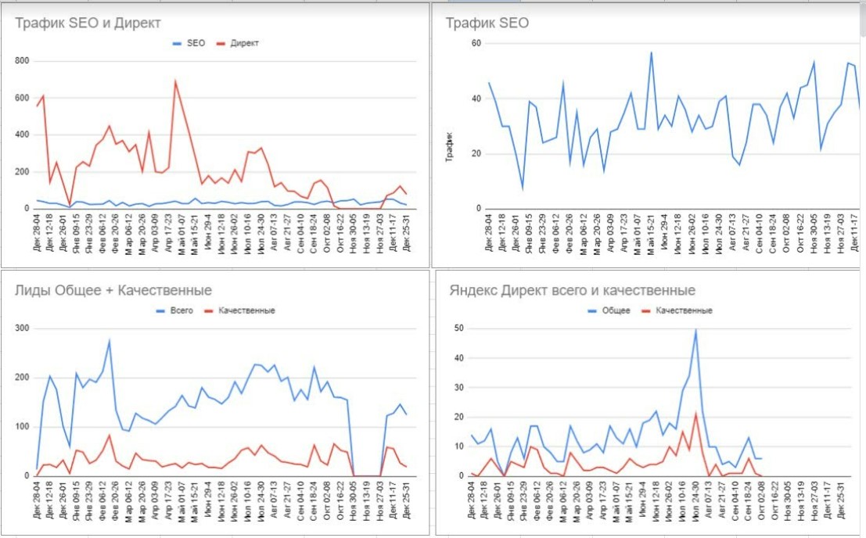The height and width of the screenshot is (538, 866).
Task: Click the 800 y-axis label in the first chart
Action: pos(22,61)
